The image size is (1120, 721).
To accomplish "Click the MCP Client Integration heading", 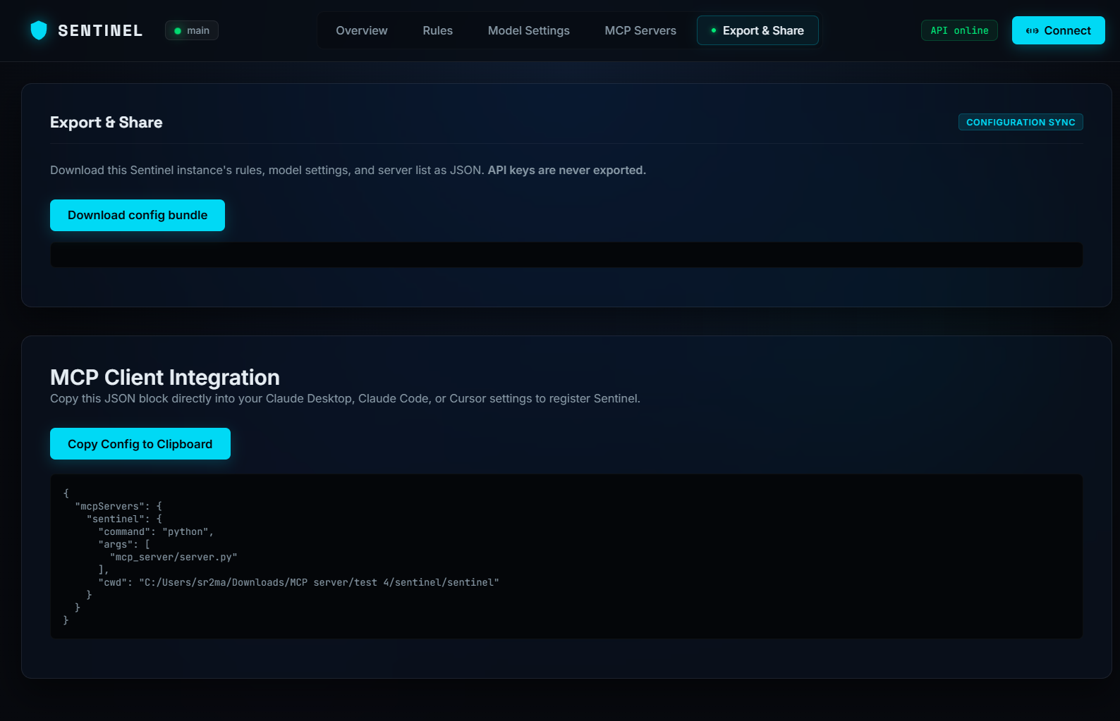I will (x=165, y=377).
